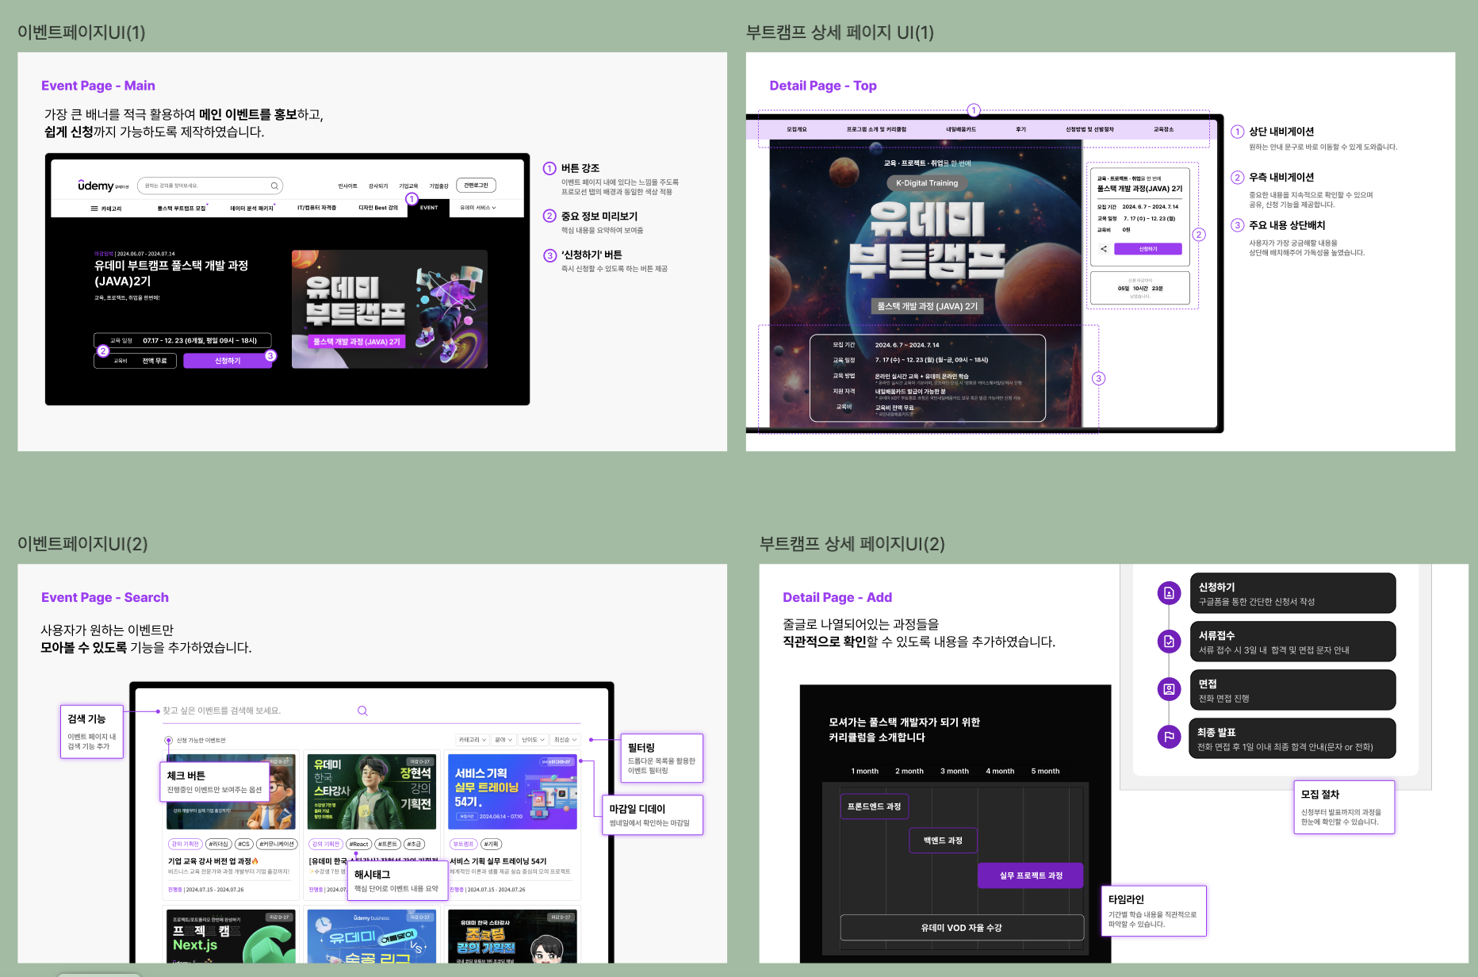Click the share icon beside the sidebar 신청하기 button
This screenshot has width=1478, height=977.
coord(1103,249)
